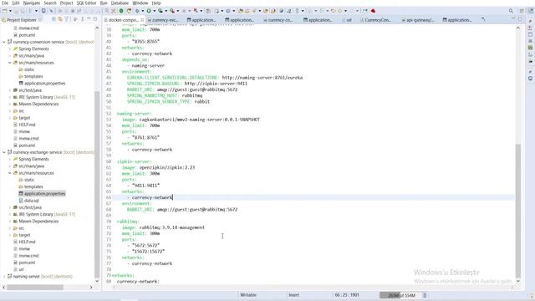This screenshot has width=535, height=301.
Task: Open the Help menu
Action: tap(156, 3)
